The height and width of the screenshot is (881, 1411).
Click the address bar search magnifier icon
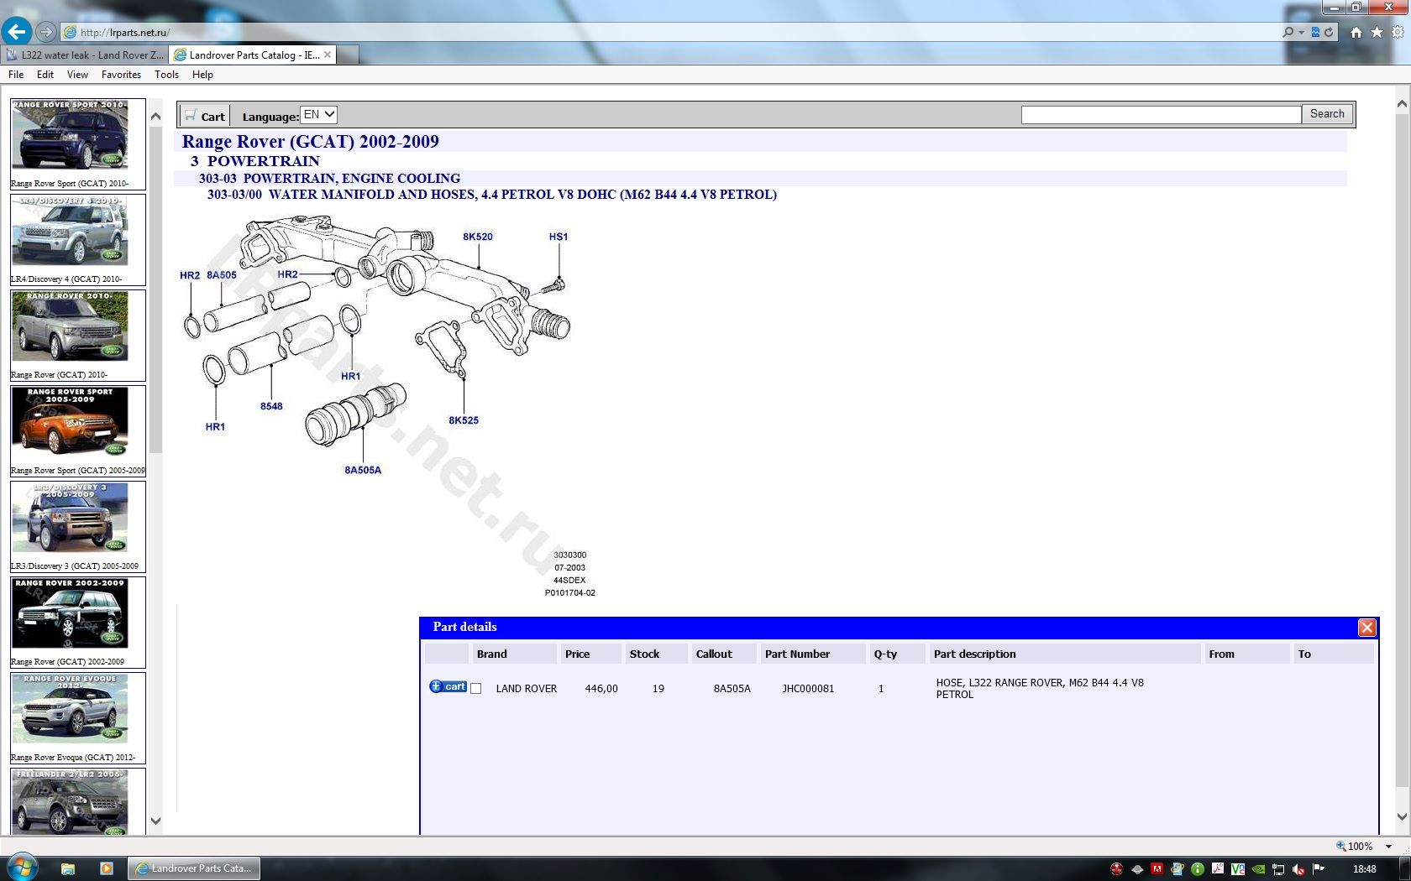pos(1288,32)
